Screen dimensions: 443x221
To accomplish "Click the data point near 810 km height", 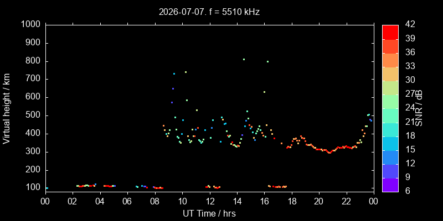I will click(244, 59).
